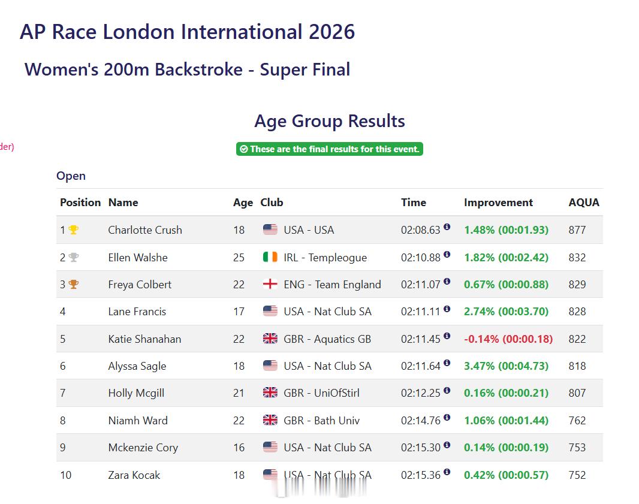Click info icon next to Katie Shanahan's time
This screenshot has width=639, height=504.
[x=447, y=336]
